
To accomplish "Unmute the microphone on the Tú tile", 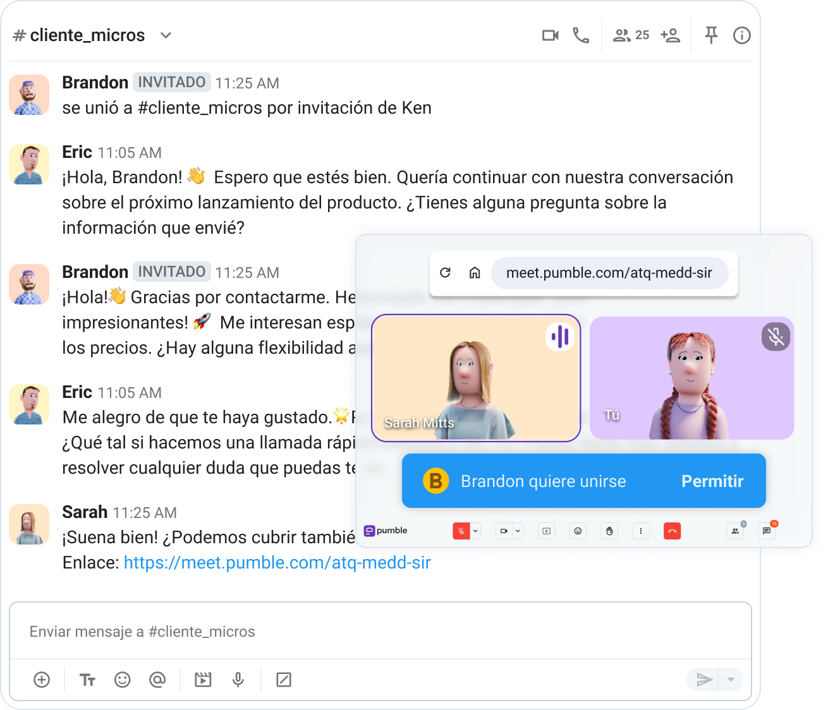I will coord(776,337).
